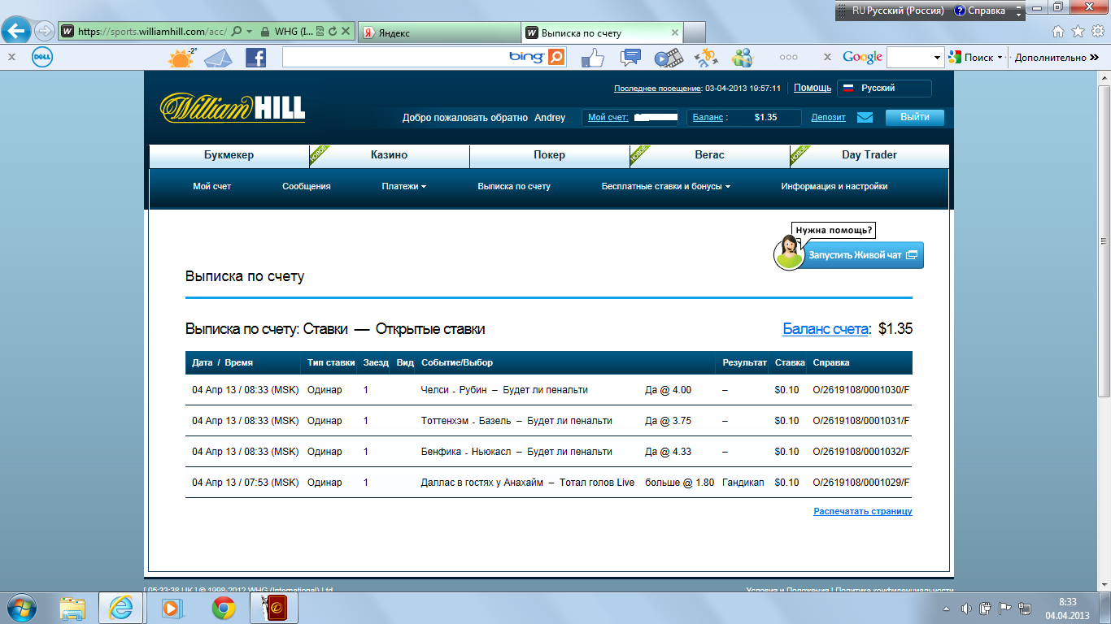
Task: Switch to the Яндекс browser tab
Action: 438,33
